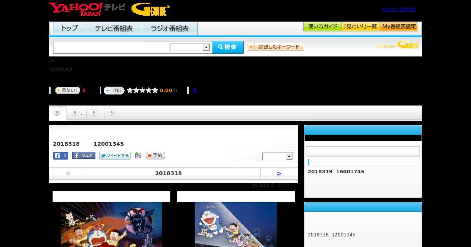
Task: Click the ツイートする Twitter button
Action: [x=115, y=156]
